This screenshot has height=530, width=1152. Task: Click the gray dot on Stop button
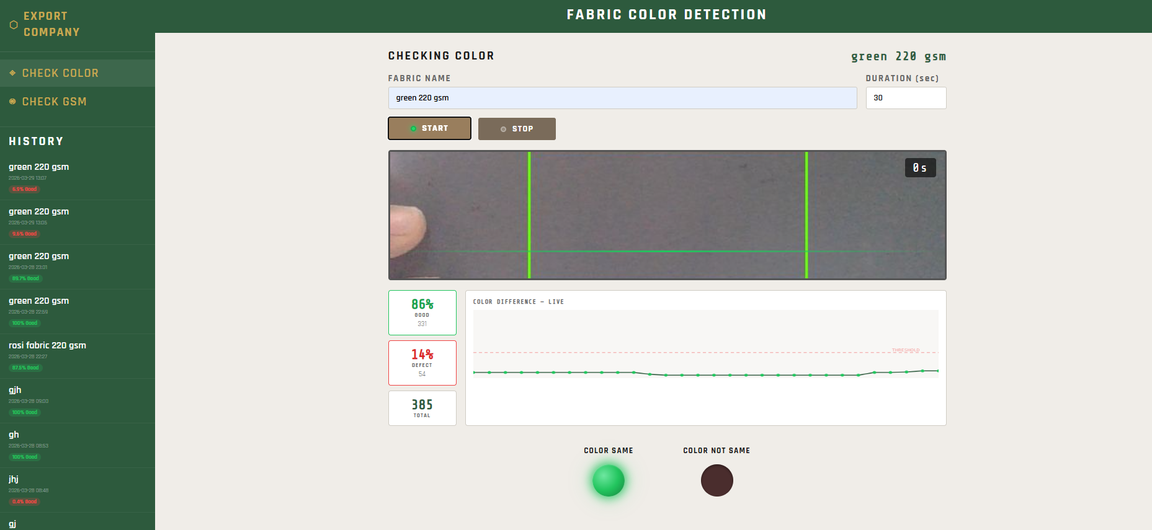[x=503, y=129]
